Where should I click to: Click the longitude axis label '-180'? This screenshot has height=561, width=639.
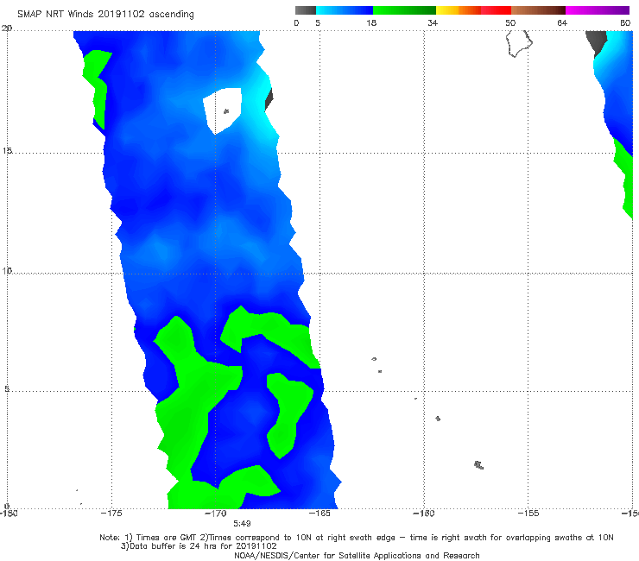9,514
